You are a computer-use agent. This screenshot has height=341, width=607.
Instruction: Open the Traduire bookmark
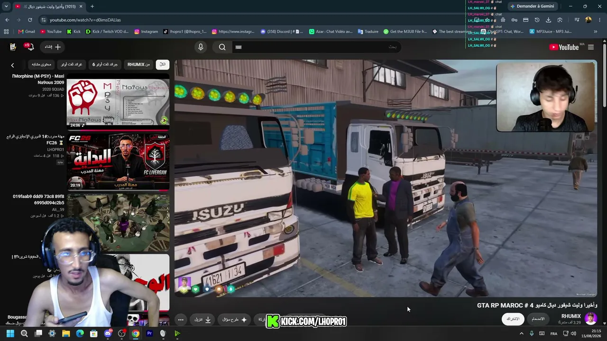tap(368, 32)
